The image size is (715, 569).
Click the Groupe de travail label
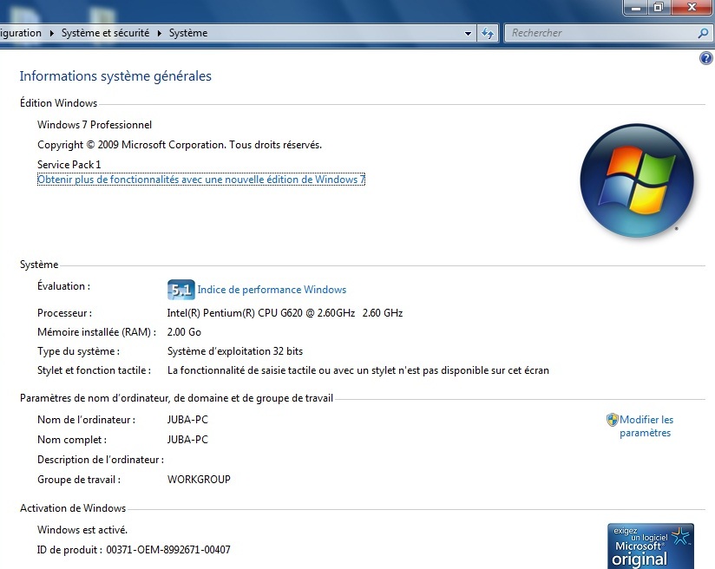pyautogui.click(x=79, y=480)
